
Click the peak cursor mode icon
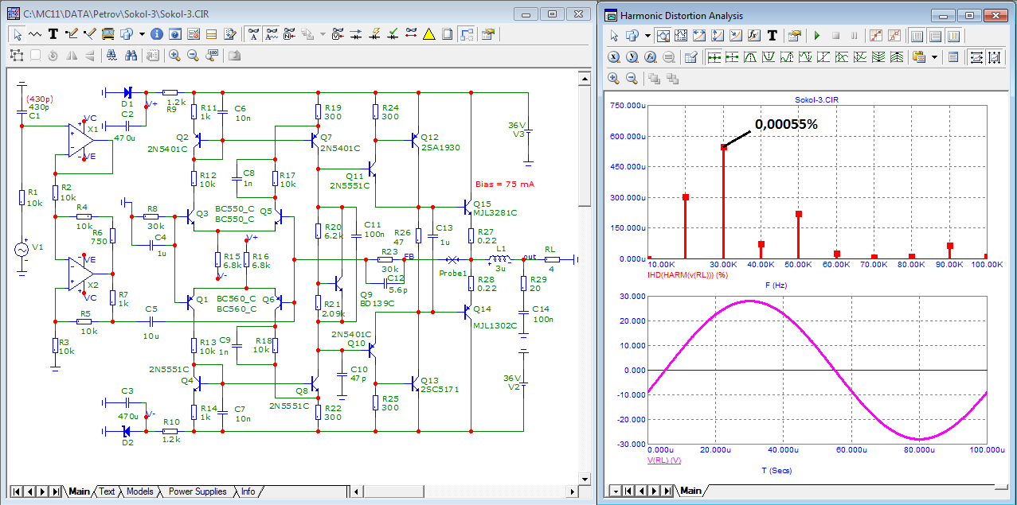click(x=749, y=57)
